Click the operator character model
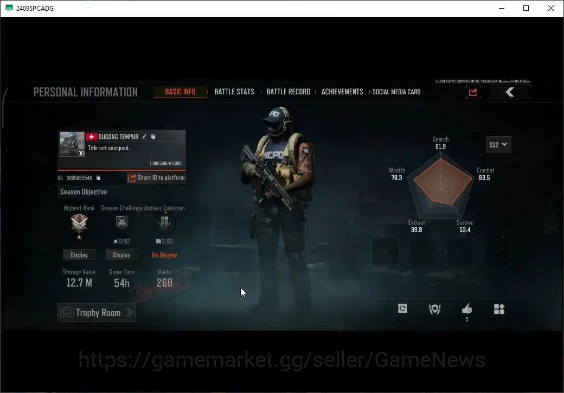 coord(278,212)
